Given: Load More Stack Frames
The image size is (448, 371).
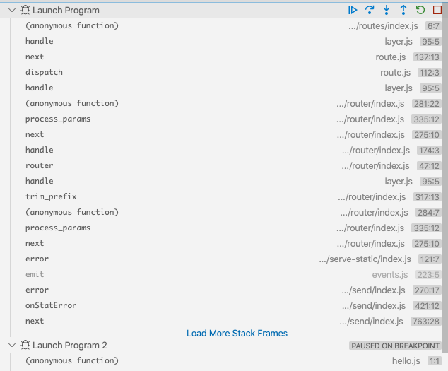Looking at the screenshot, I should (x=237, y=334).
